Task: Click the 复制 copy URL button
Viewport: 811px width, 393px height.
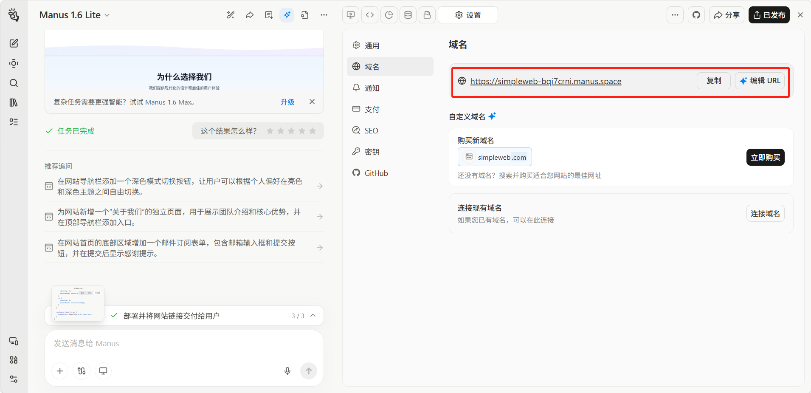Action: point(714,81)
